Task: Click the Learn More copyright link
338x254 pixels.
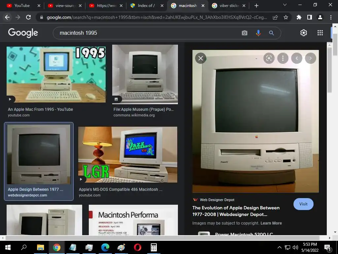Action: [271, 223]
